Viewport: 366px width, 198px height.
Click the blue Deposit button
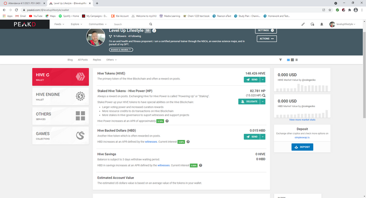(x=302, y=147)
